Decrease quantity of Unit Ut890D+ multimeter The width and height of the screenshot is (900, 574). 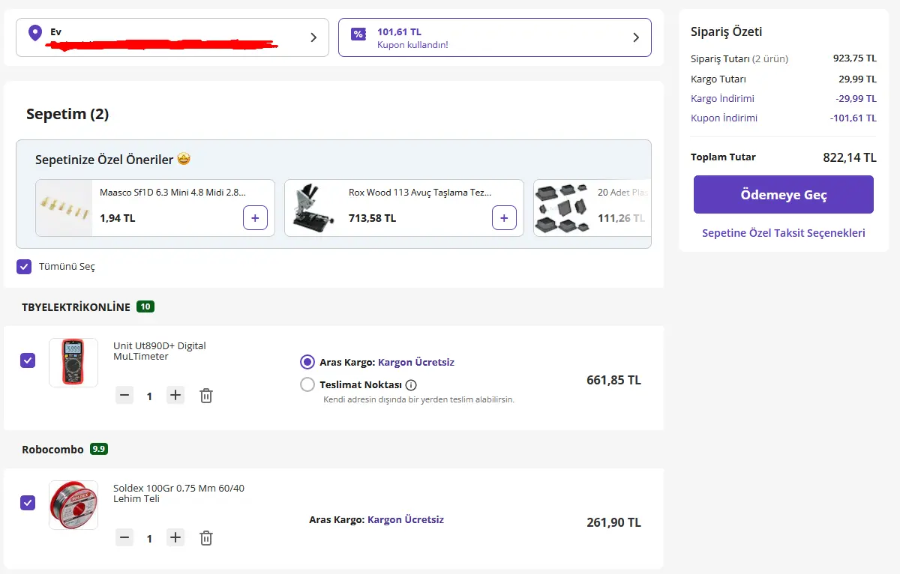coord(124,395)
